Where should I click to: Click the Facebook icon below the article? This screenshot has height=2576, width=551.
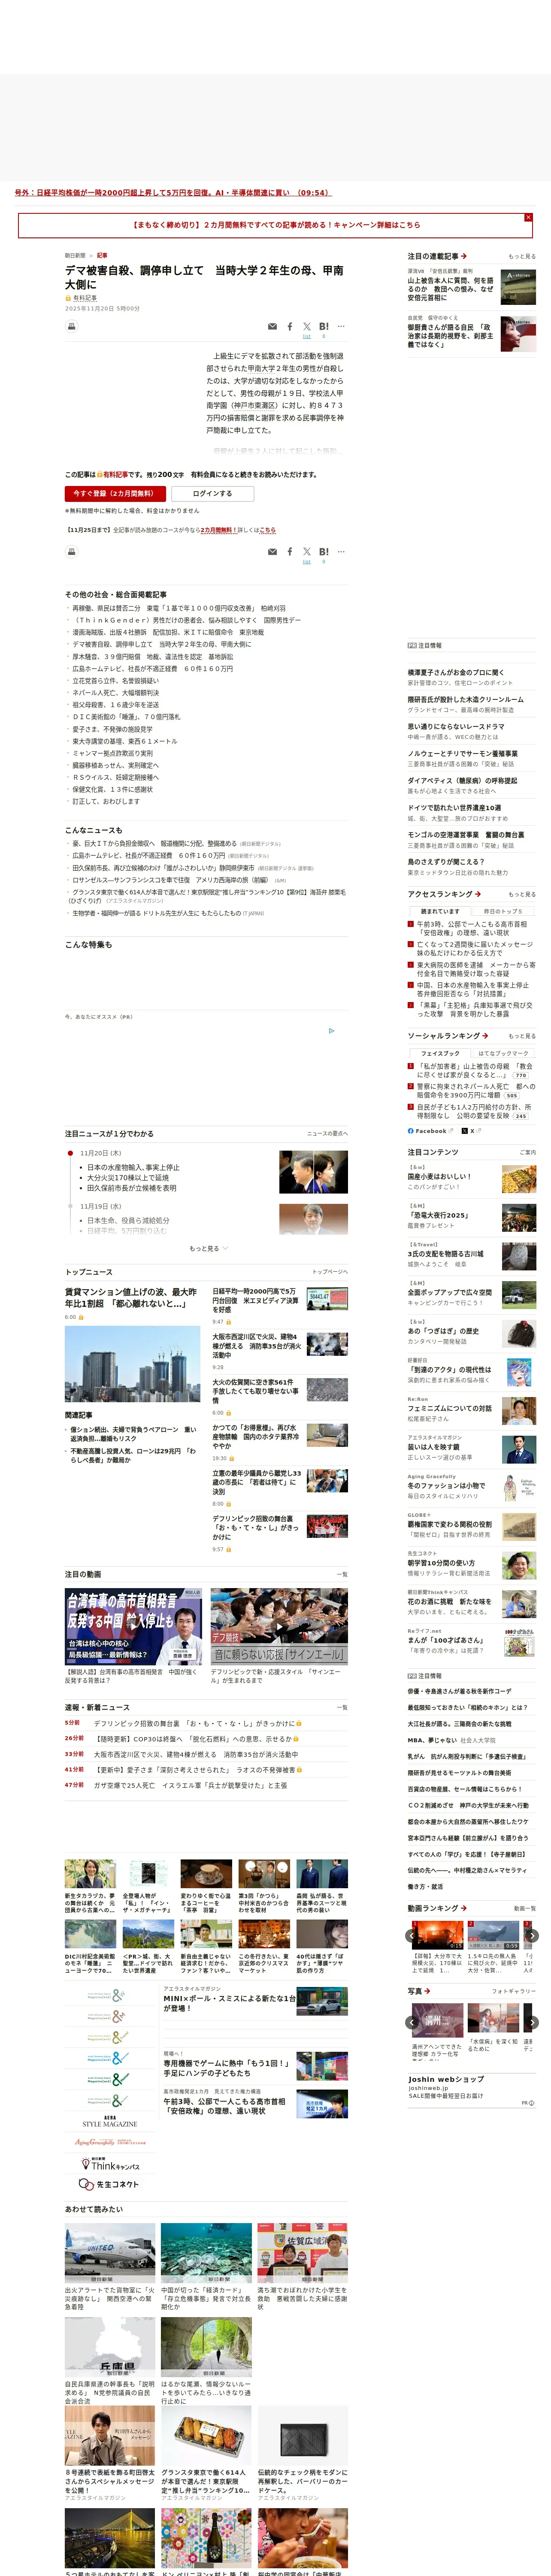(290, 552)
